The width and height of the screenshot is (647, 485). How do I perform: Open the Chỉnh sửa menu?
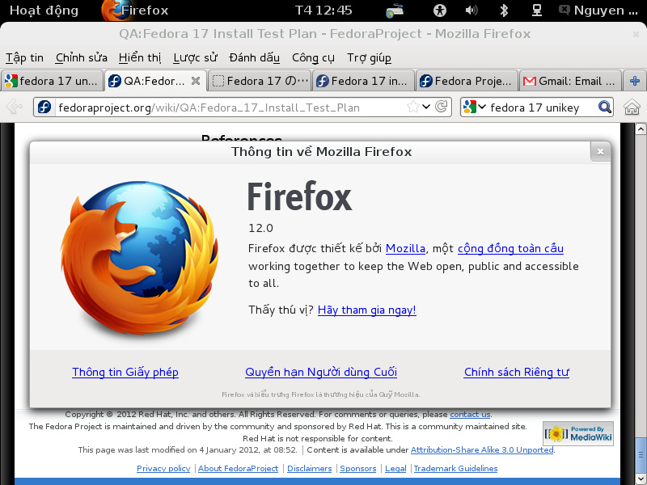[x=82, y=57]
